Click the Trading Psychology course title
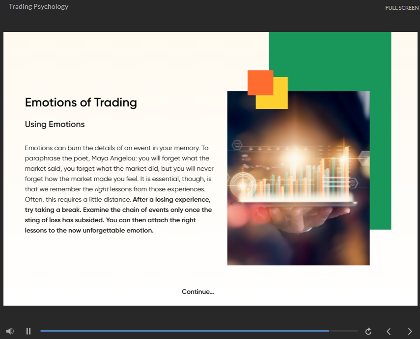Viewport: 420px width, 339px height. pyautogui.click(x=39, y=7)
